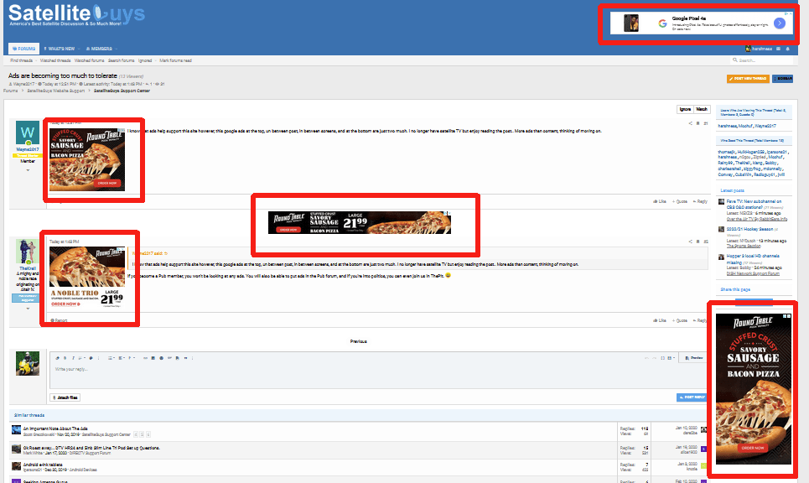Image resolution: width=809 pixels, height=483 pixels.
Task: Reply to the second post
Action: point(700,320)
